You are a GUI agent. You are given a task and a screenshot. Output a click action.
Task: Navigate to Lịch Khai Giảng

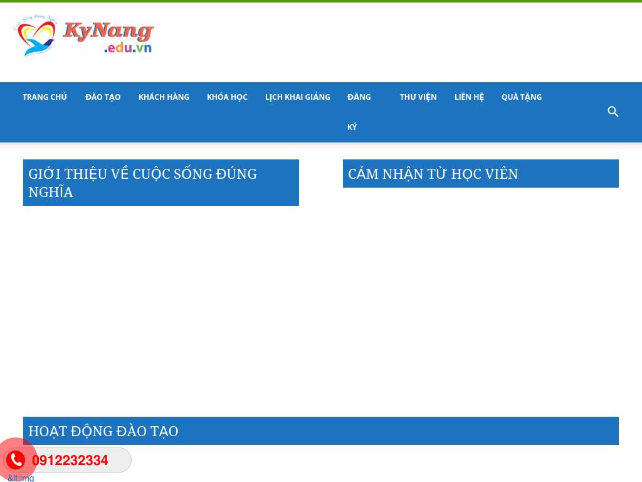[x=297, y=97]
